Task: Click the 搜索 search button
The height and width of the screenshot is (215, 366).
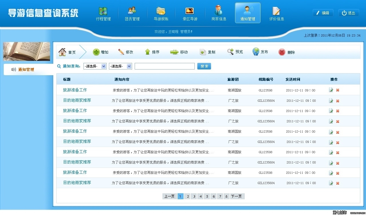Action: [204, 66]
